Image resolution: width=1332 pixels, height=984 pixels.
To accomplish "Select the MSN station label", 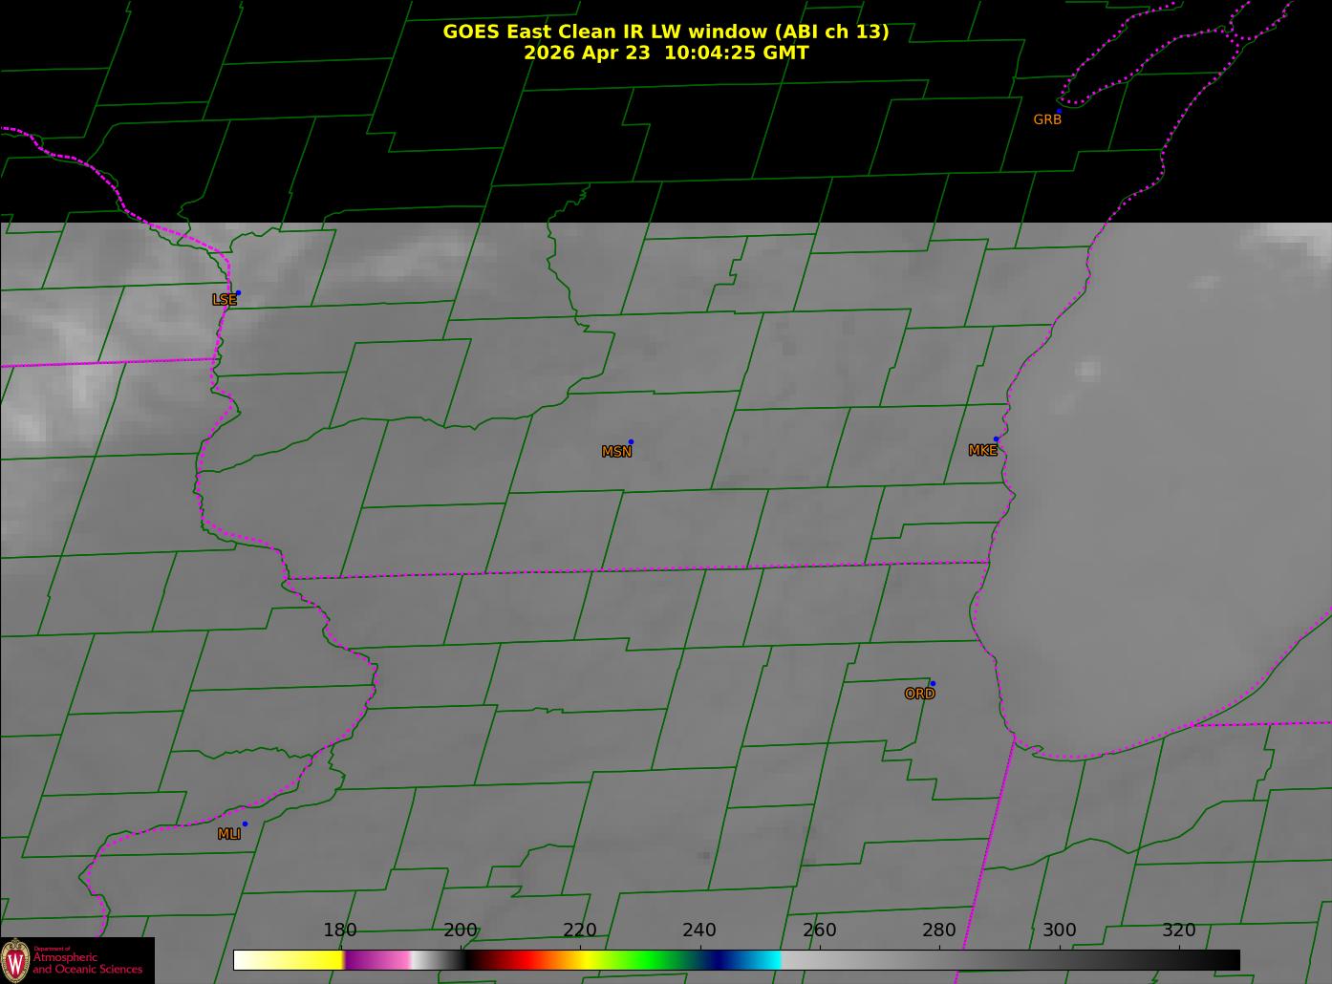I will point(616,452).
